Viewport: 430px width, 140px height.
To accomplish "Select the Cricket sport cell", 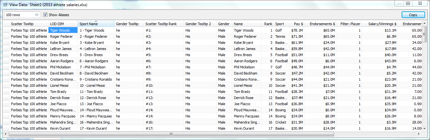I will 281,122.
